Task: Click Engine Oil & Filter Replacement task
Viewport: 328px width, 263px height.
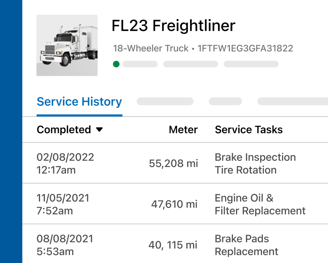Action: click(x=260, y=204)
